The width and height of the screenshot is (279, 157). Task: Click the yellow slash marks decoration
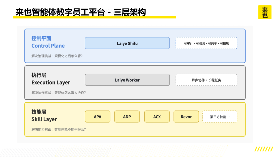(264, 149)
